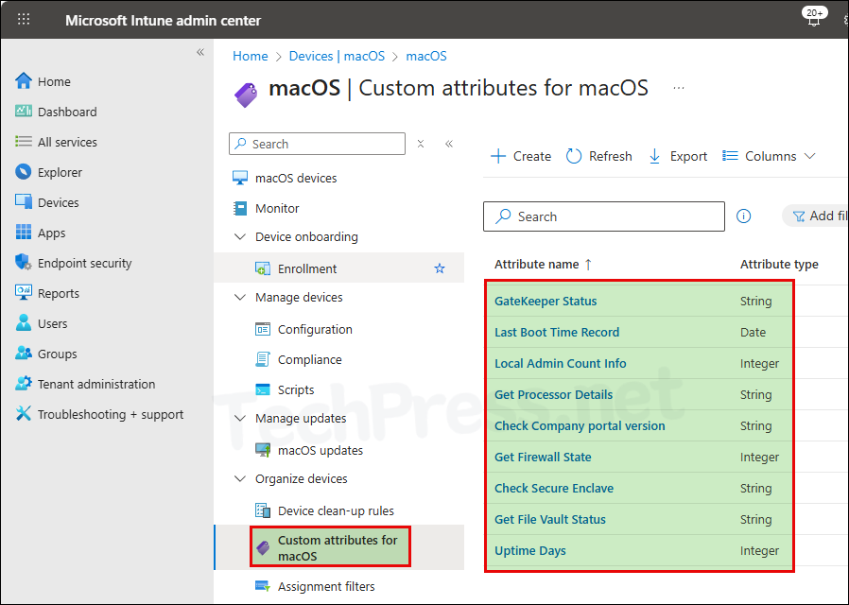Open Local Admin Count Info attribute
The image size is (849, 605).
coord(561,363)
